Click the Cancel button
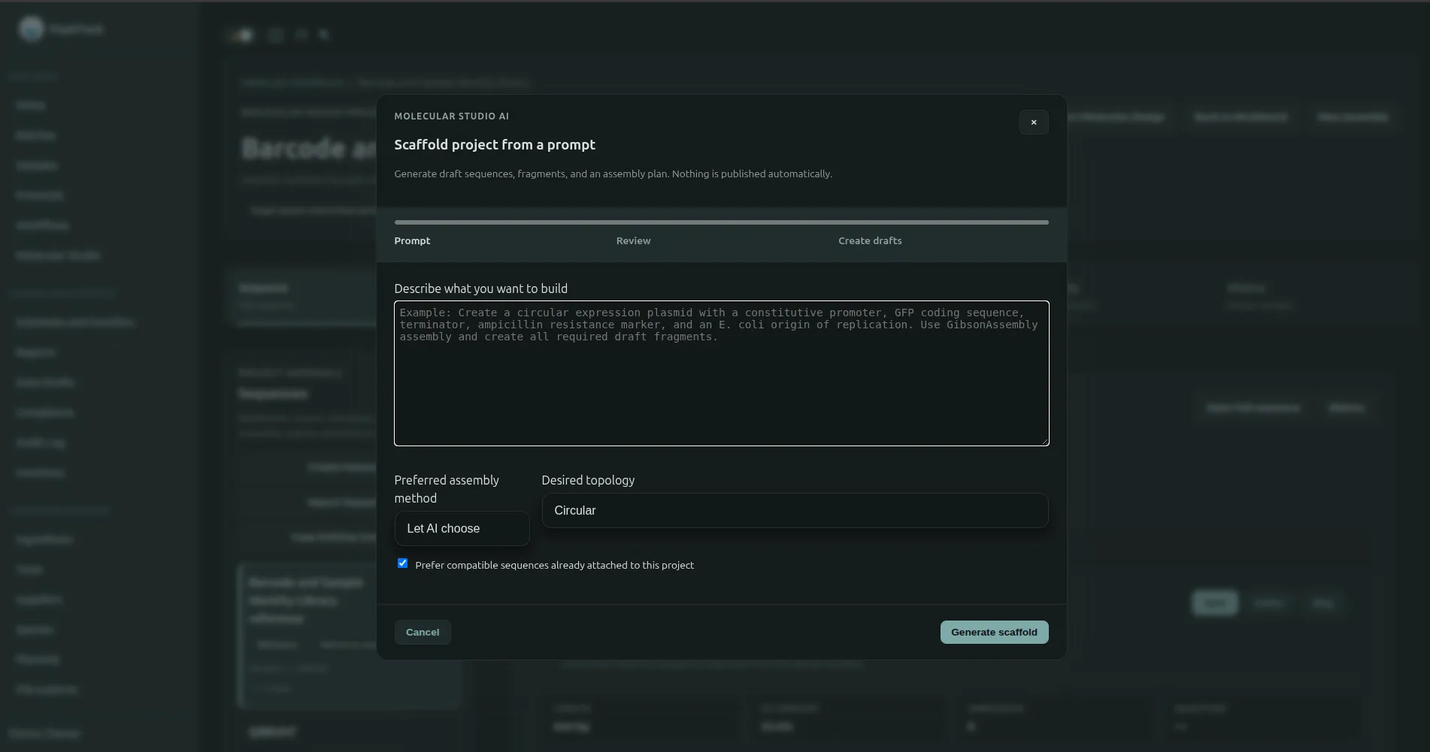The width and height of the screenshot is (1430, 752). point(423,633)
